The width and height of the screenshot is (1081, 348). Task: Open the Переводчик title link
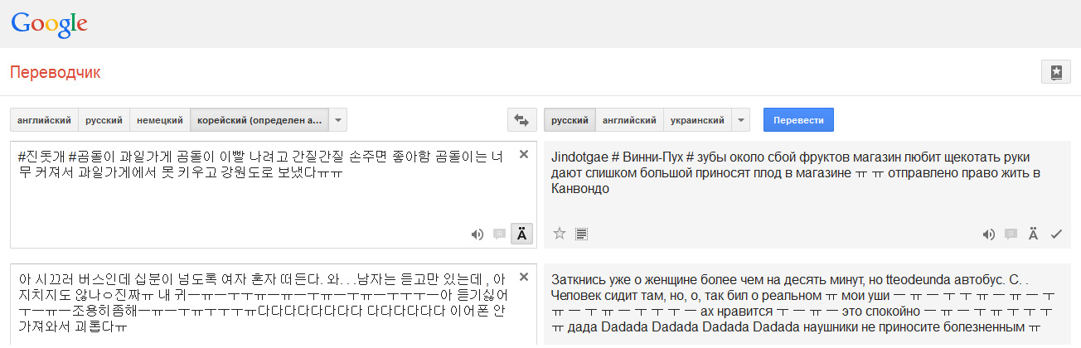[56, 72]
